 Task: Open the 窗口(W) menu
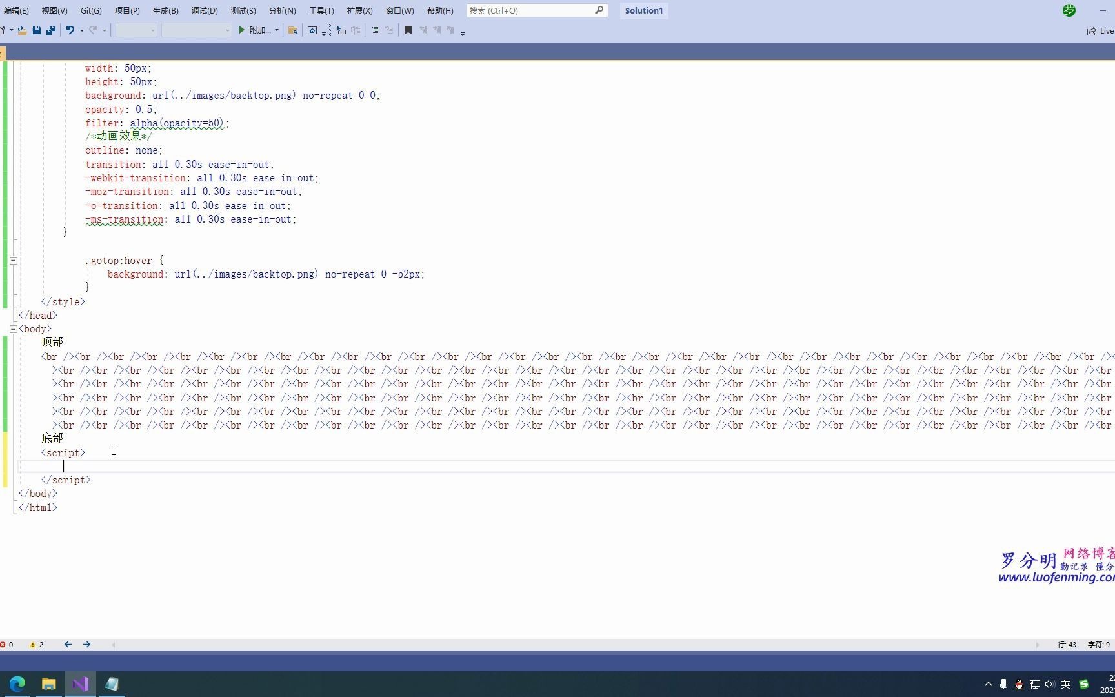[399, 10]
